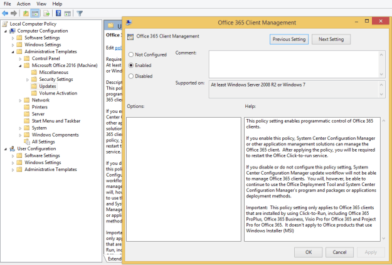Click the Options pane list area
This screenshot has width=392, height=265.
184,179
